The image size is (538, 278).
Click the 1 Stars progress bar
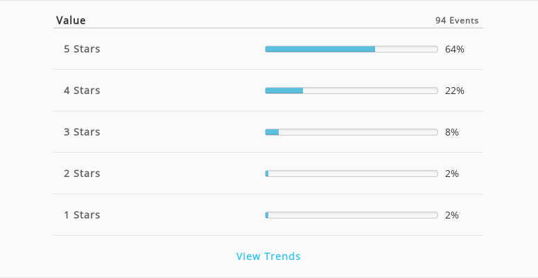click(352, 214)
